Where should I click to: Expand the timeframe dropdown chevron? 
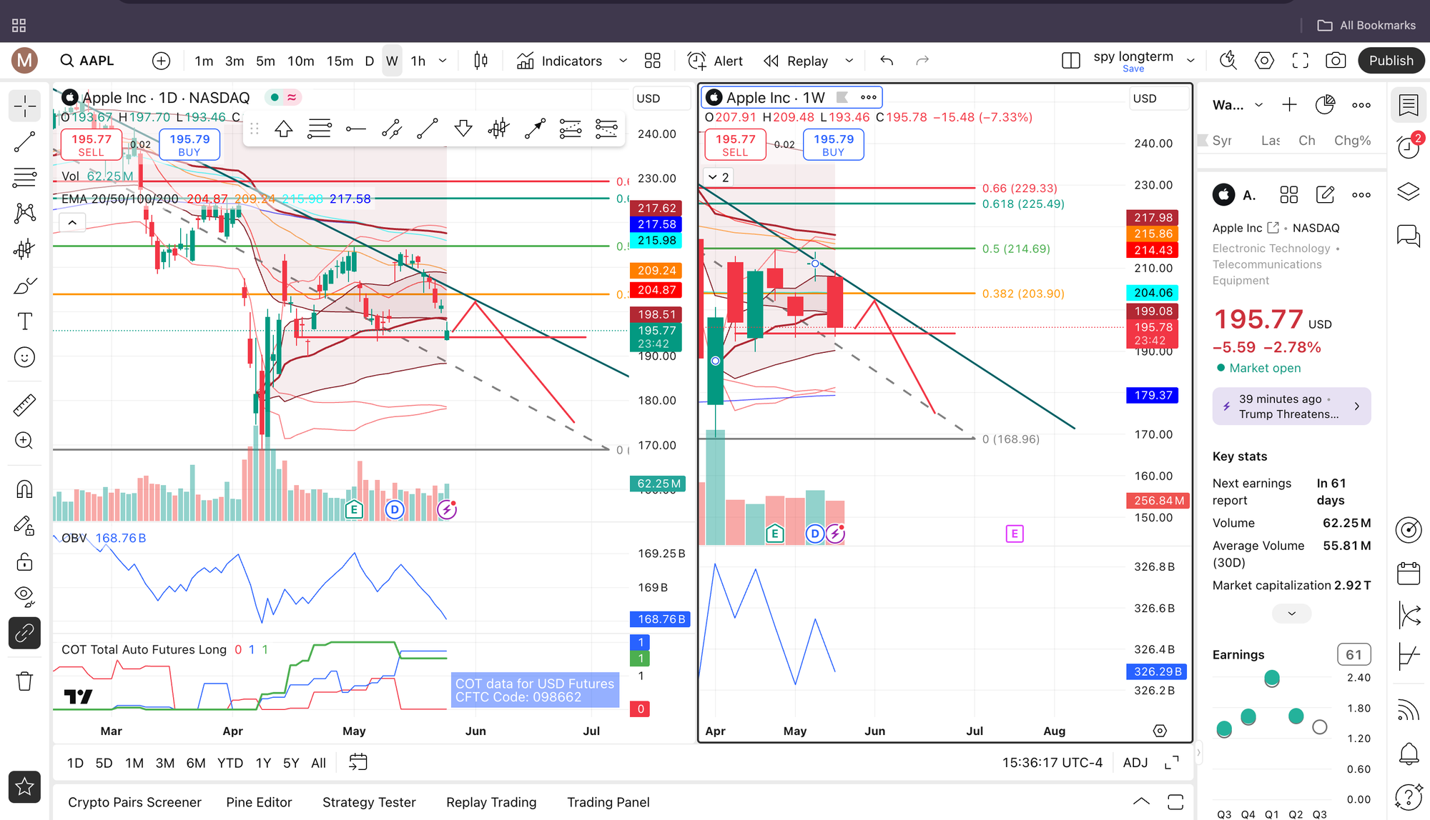(x=443, y=61)
